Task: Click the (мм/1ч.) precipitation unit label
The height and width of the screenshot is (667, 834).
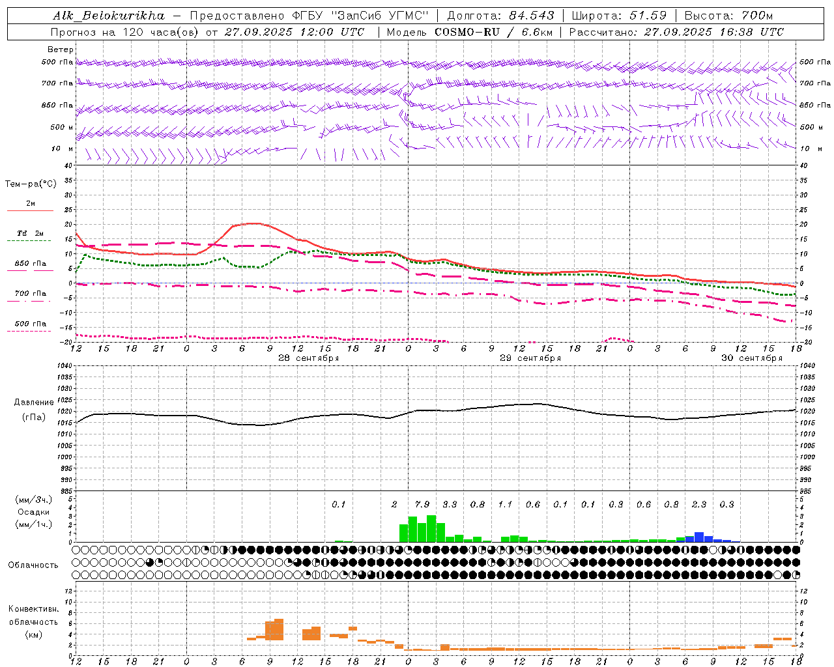Action: (x=34, y=524)
